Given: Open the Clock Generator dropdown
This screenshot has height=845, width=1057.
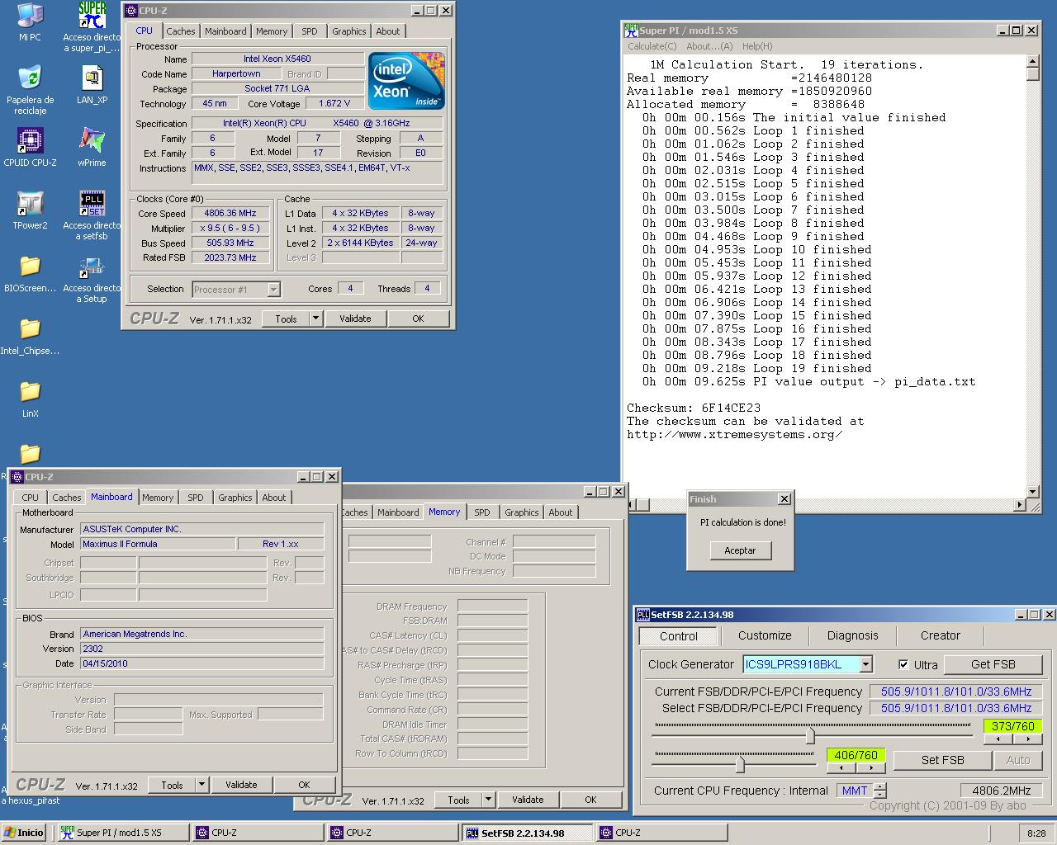Looking at the screenshot, I should click(865, 664).
